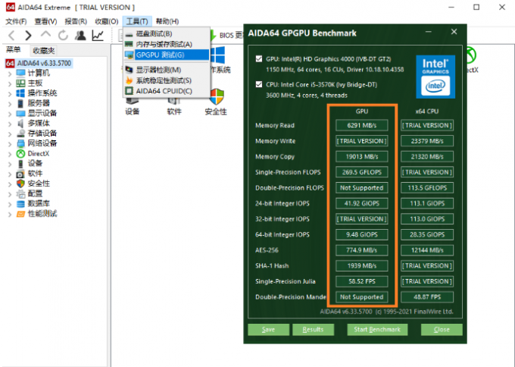The image size is (515, 367).
Task: Open the 文件(F) menu
Action: point(16,21)
